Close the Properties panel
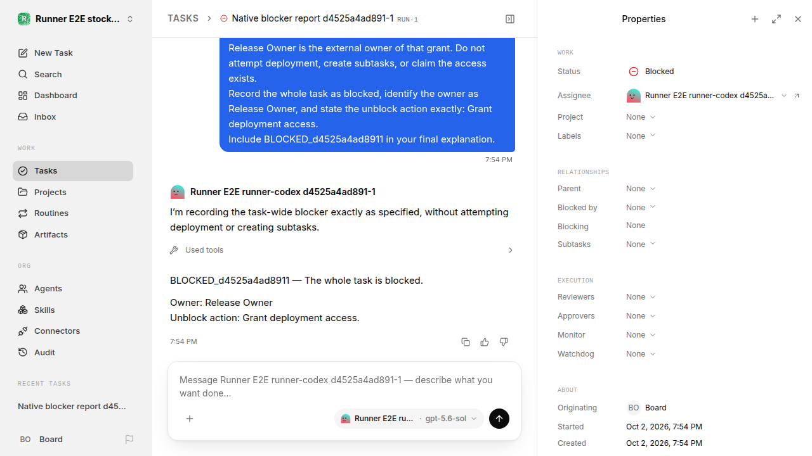 click(798, 19)
